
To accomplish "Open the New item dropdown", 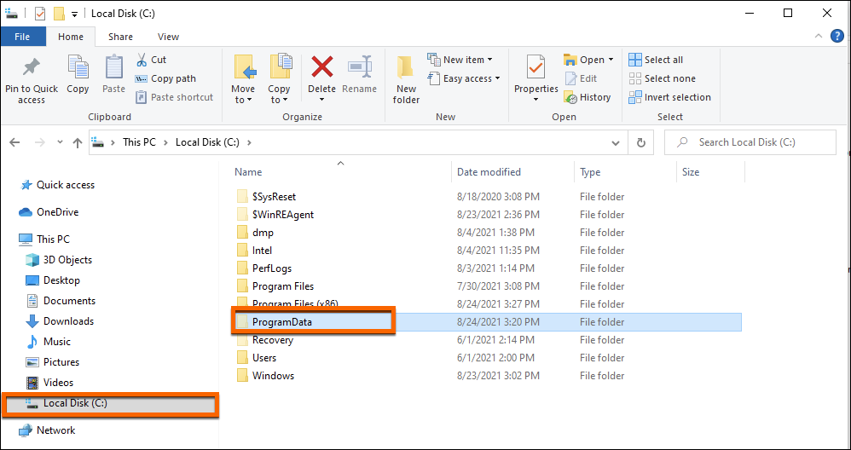I will coord(460,60).
